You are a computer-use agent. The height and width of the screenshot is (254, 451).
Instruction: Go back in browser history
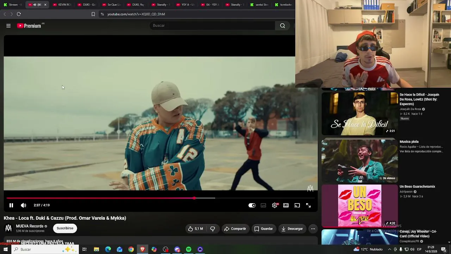(5, 14)
